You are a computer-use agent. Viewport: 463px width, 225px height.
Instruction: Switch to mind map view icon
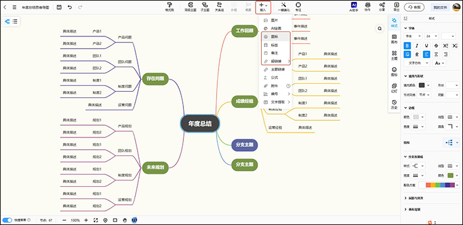point(7,22)
